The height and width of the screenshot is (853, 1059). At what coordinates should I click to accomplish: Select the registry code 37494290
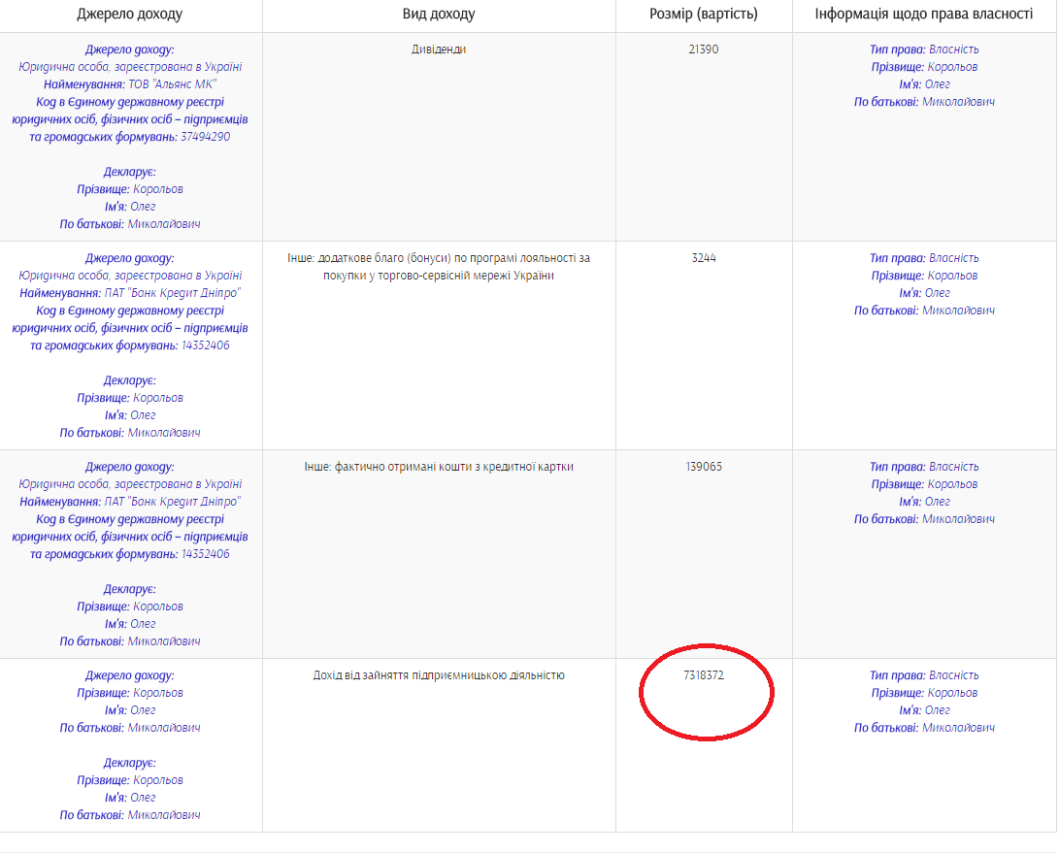click(x=205, y=137)
